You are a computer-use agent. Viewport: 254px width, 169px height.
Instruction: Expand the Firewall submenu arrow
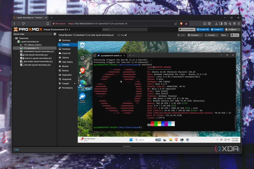[75, 84]
